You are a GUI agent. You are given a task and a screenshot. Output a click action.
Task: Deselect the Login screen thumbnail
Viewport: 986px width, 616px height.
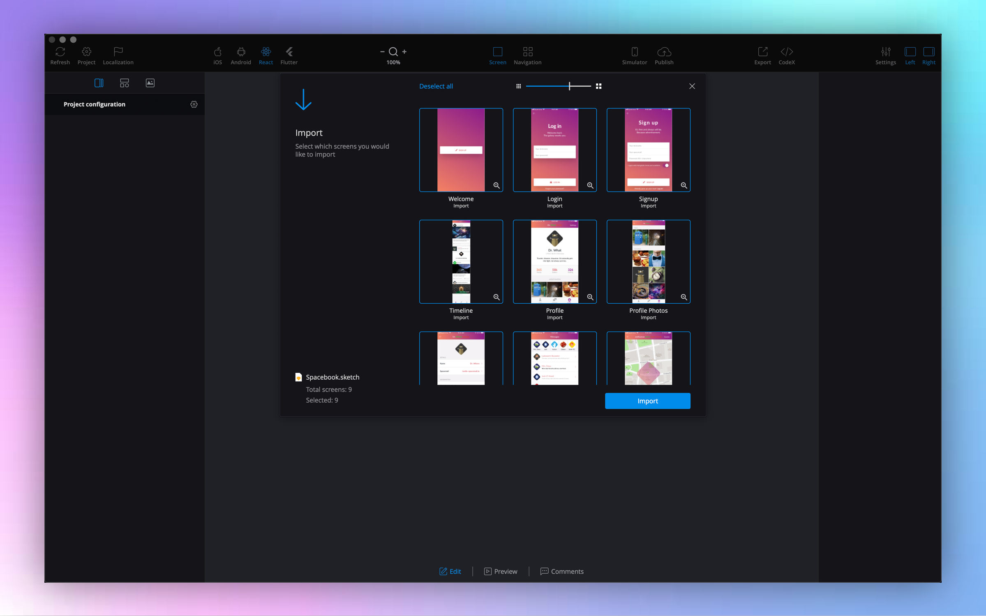[x=554, y=150]
